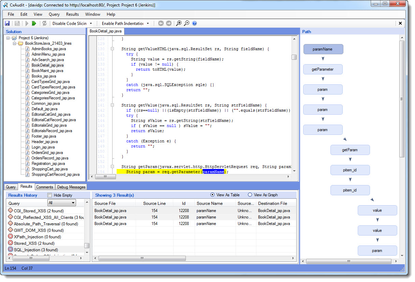
Task: Open the Query filter 'All' dropdown
Action: [x=73, y=203]
